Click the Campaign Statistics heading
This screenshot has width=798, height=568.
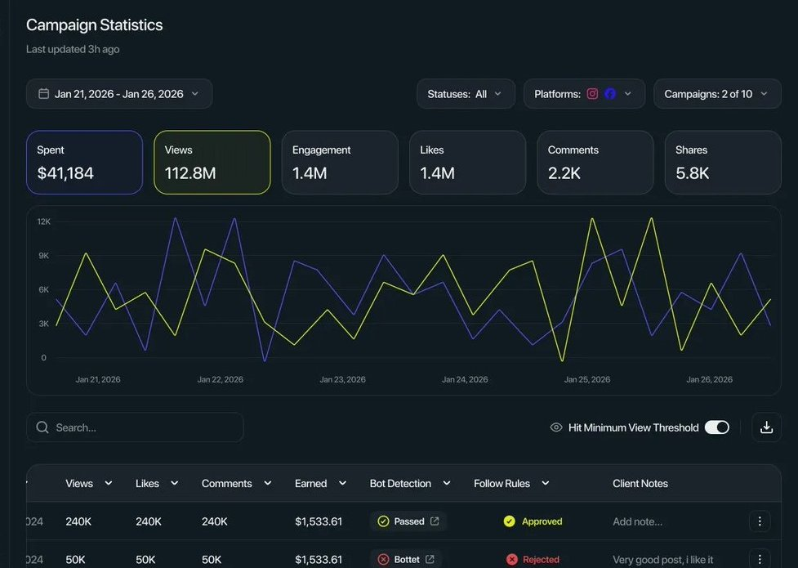point(95,25)
